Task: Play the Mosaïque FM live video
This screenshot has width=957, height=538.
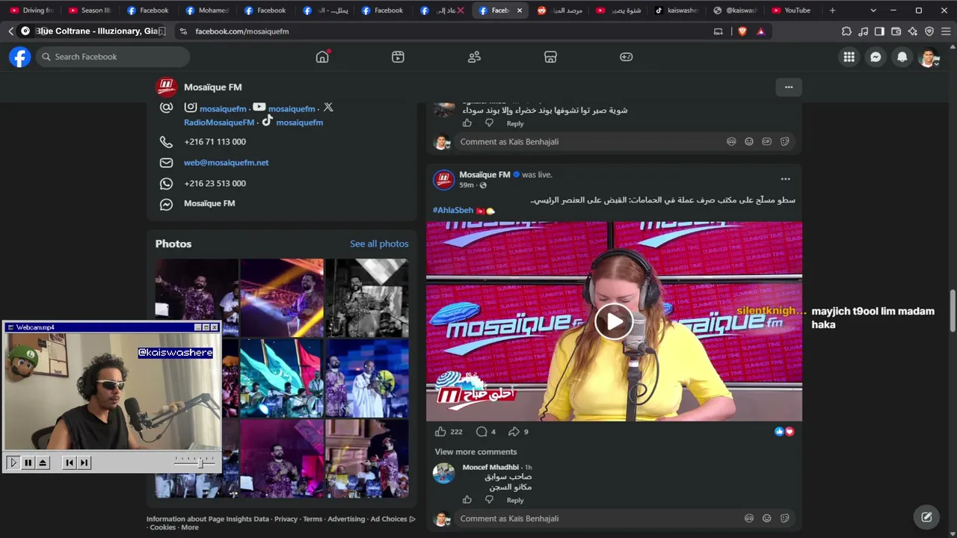Action: (614, 322)
